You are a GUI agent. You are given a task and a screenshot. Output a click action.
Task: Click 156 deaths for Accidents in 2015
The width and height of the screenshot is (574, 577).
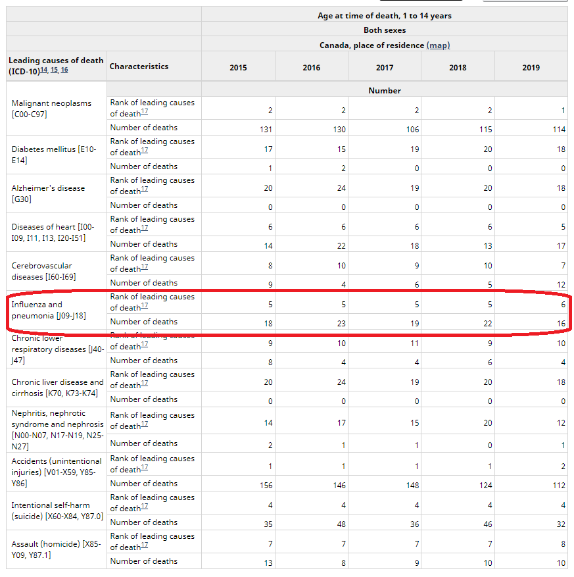(x=266, y=486)
